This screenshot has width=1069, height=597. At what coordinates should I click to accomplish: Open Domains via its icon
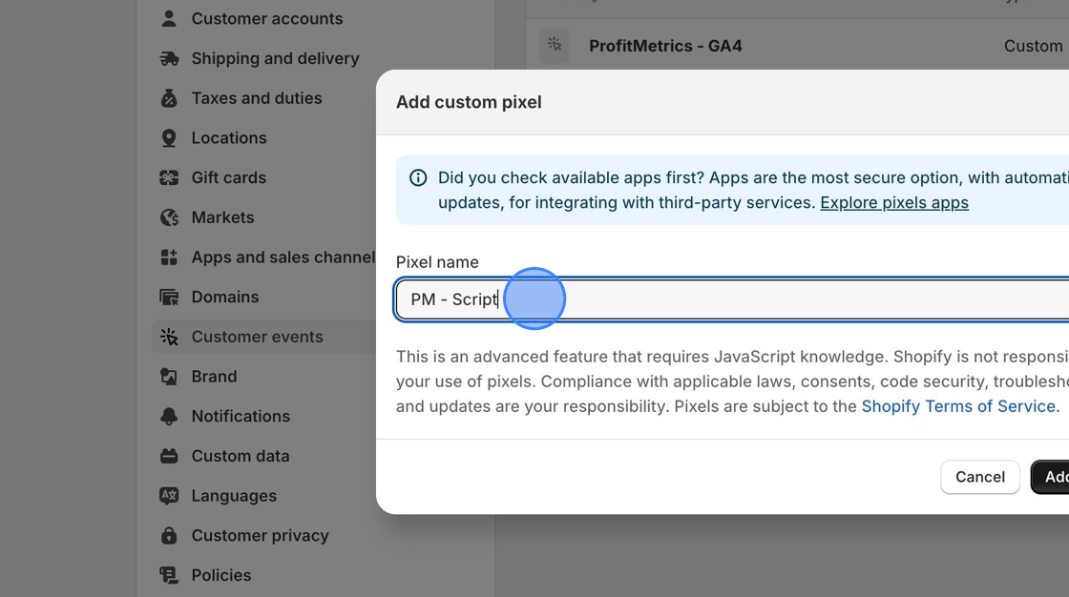coord(169,297)
